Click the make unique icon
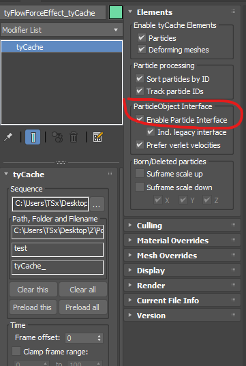Screen dimensions: 246x366 click(57, 137)
